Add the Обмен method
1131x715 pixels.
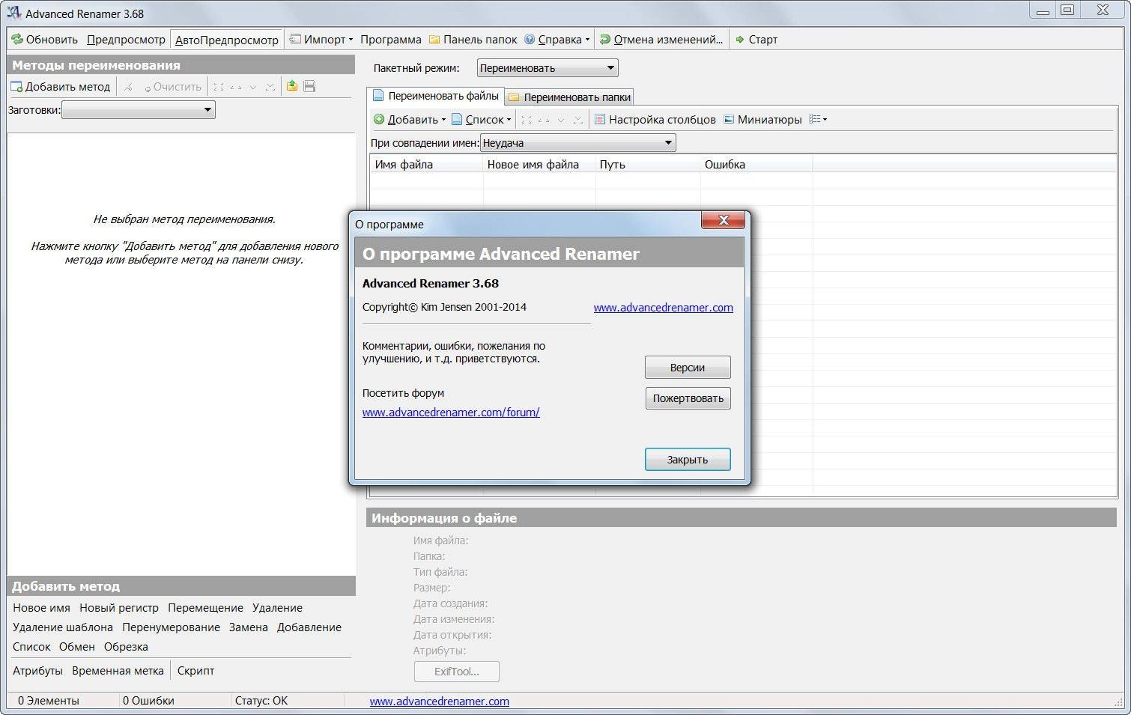[x=77, y=647]
